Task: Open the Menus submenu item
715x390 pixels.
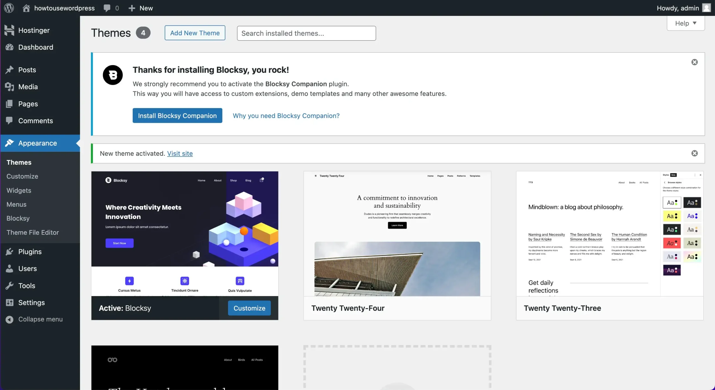Action: [16, 204]
